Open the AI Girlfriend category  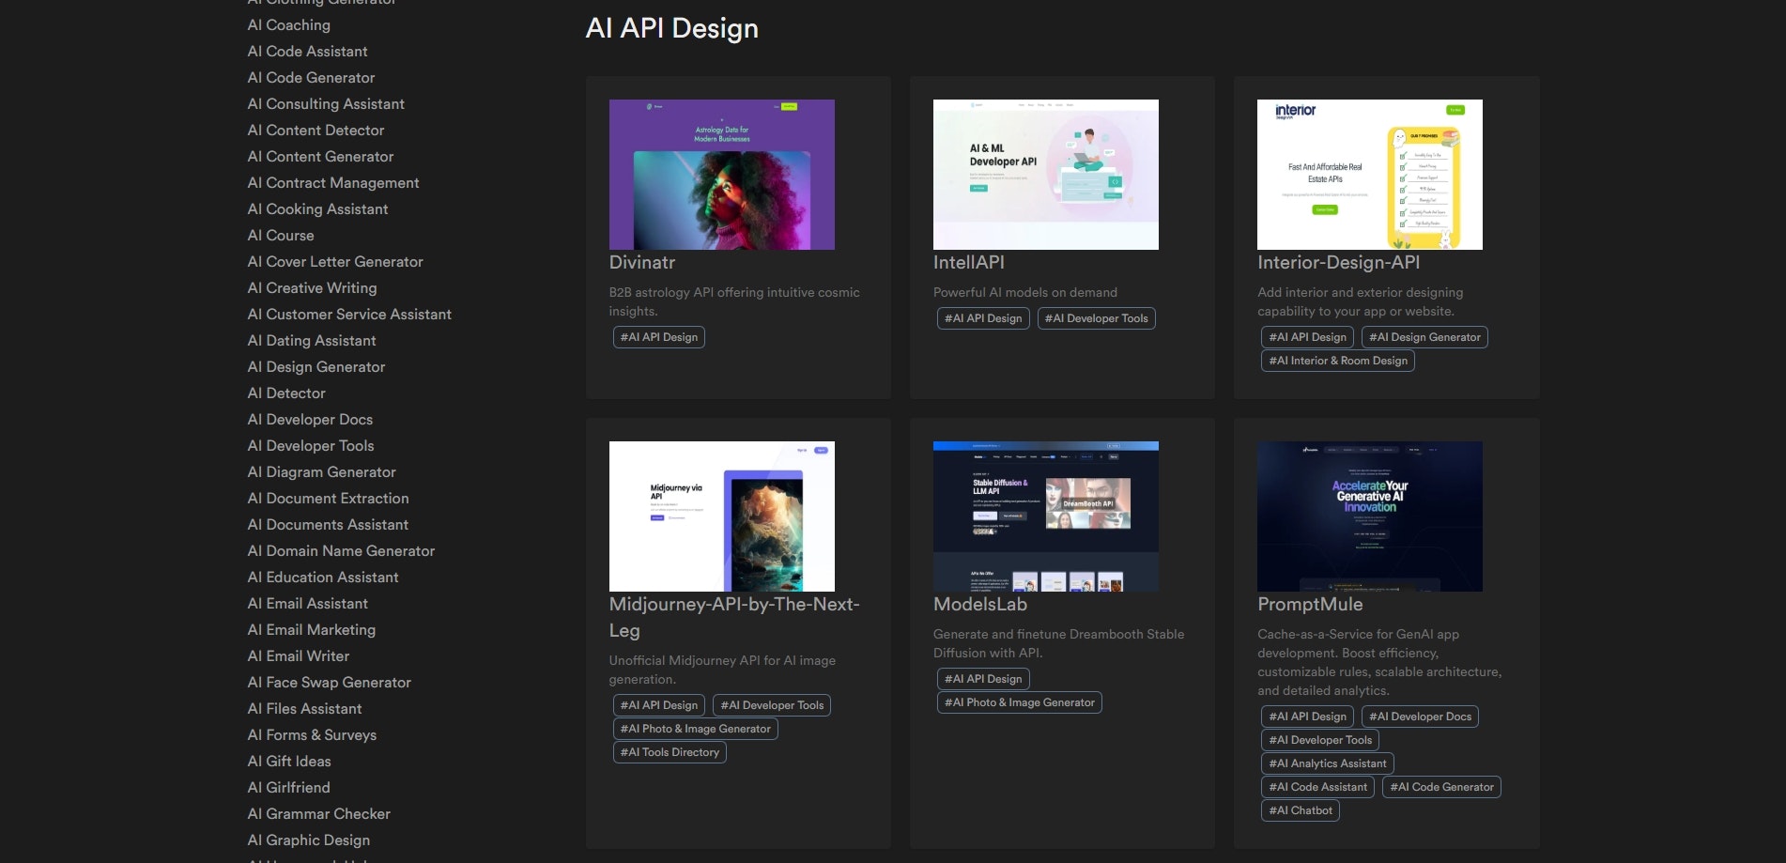coord(288,788)
